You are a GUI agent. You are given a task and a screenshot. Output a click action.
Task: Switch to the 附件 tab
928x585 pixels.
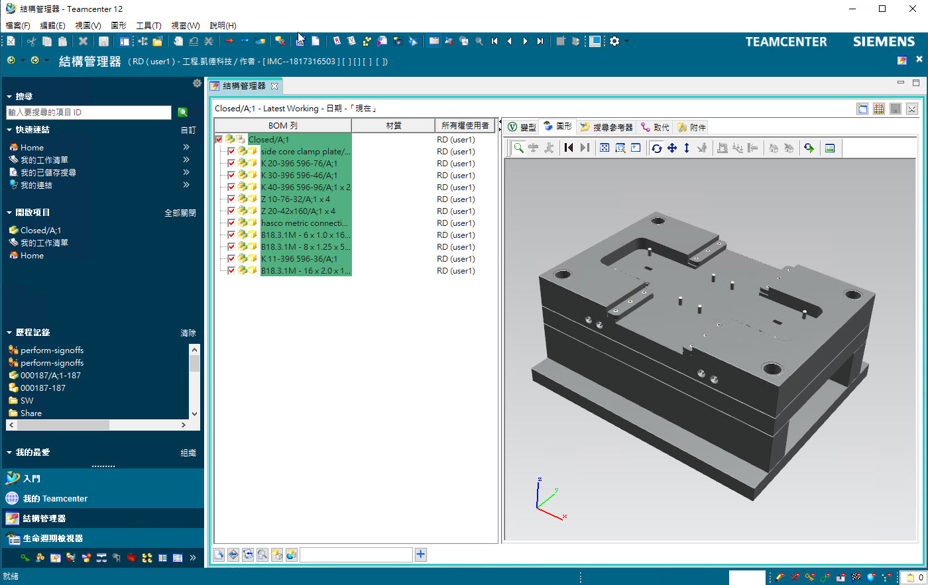[x=691, y=127]
